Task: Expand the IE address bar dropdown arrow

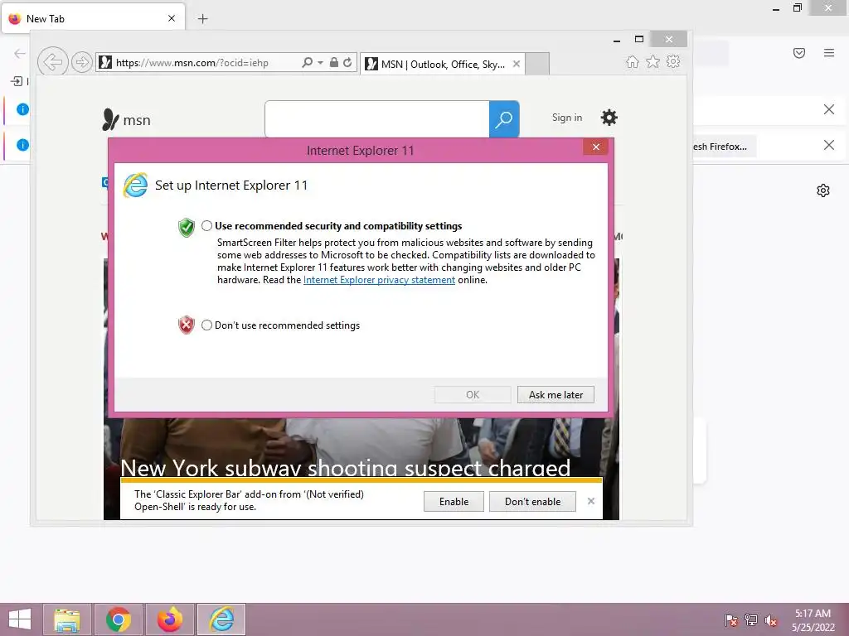Action: pyautogui.click(x=321, y=63)
